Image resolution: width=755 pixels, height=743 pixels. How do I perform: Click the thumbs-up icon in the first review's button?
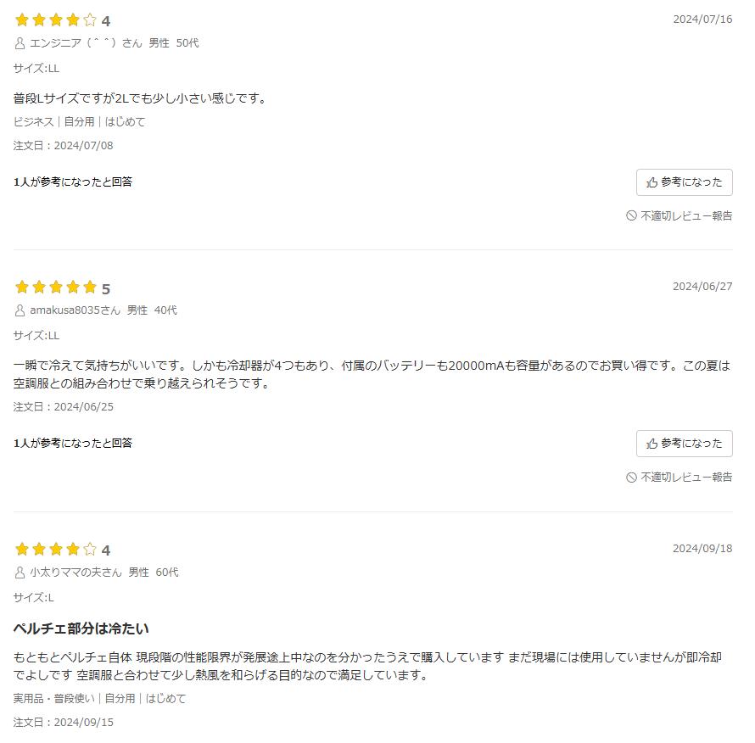point(652,182)
